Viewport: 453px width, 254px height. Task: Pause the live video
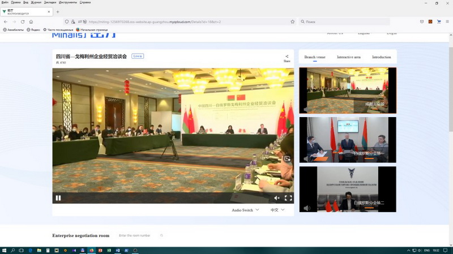(x=58, y=198)
